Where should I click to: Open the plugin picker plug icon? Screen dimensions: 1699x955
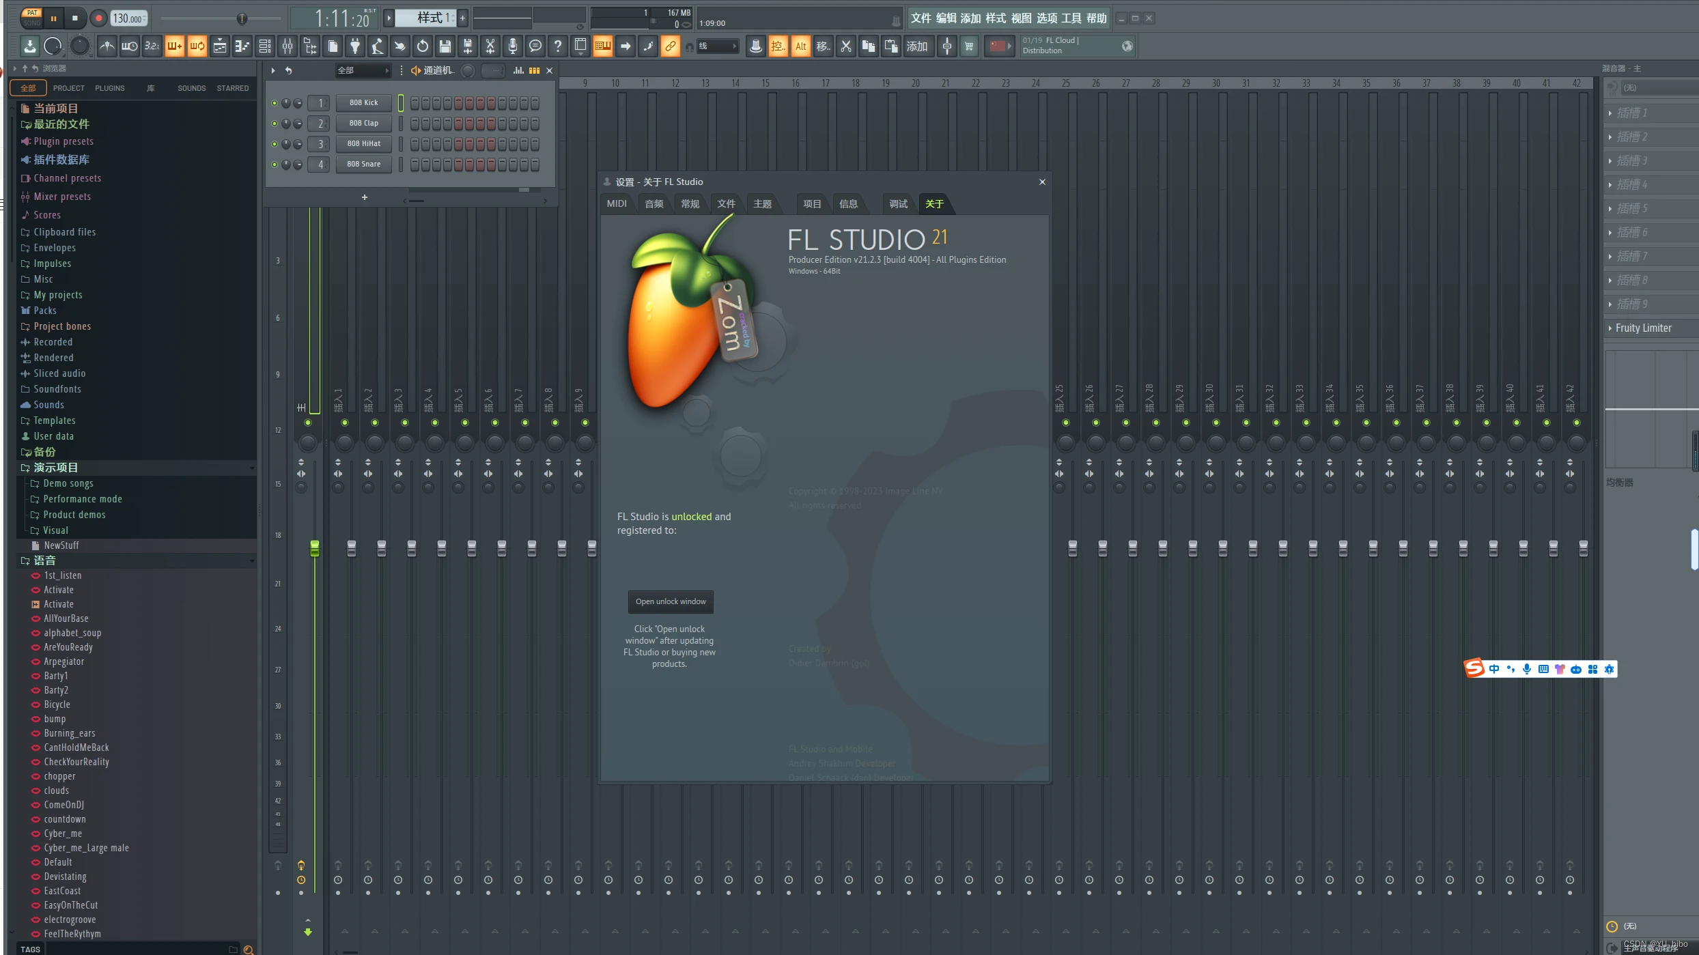pyautogui.click(x=354, y=46)
